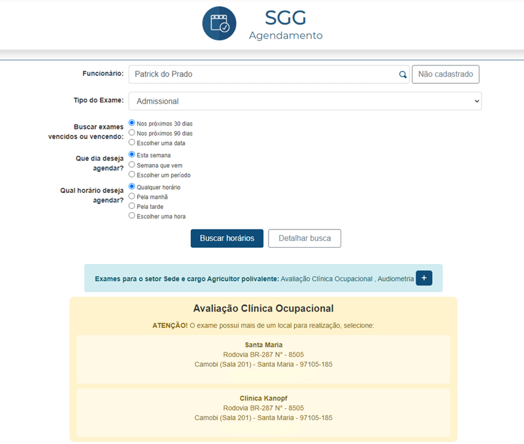Click the magnifier search icon in Funcionário field
This screenshot has width=524, height=444.
pyautogui.click(x=403, y=75)
